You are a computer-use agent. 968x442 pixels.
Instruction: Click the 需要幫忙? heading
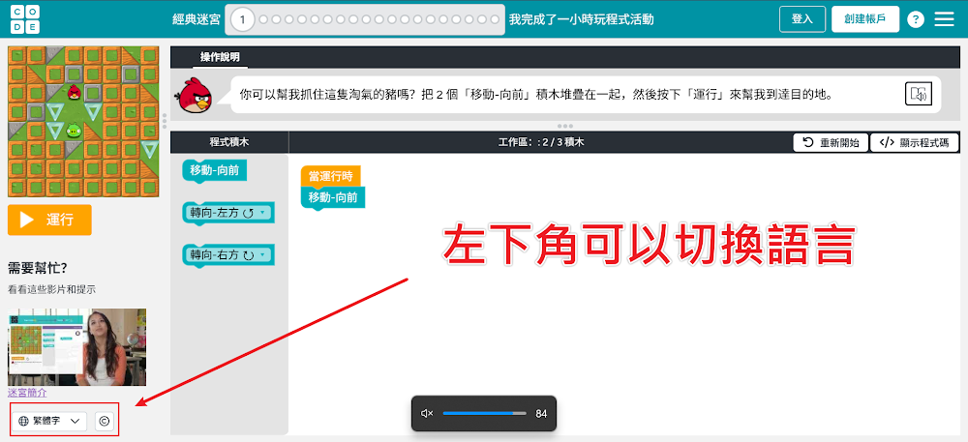[37, 268]
